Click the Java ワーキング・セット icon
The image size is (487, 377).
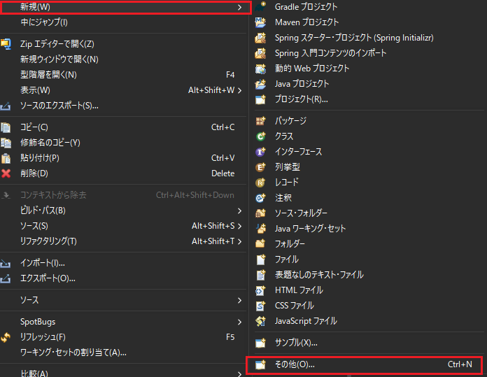pos(260,229)
